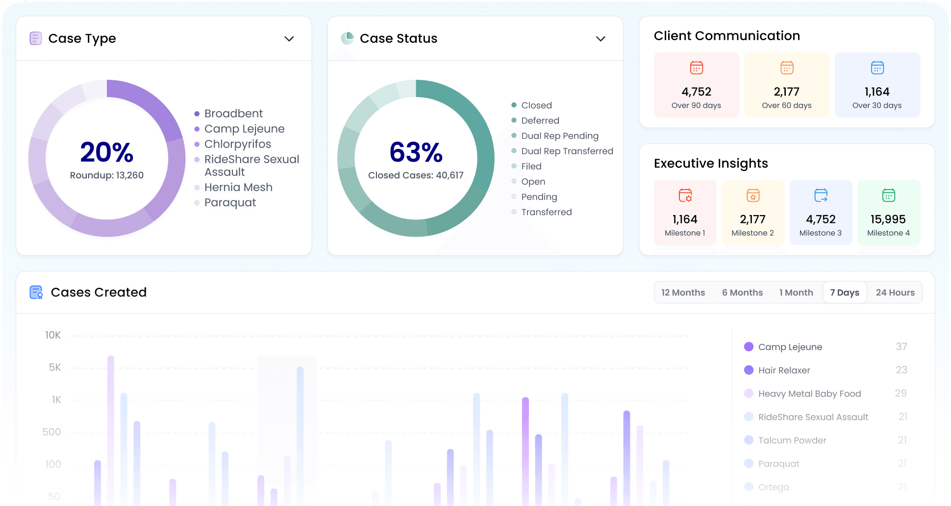The image size is (951, 506).
Task: Click the Case Type document icon
Action: coord(36,38)
